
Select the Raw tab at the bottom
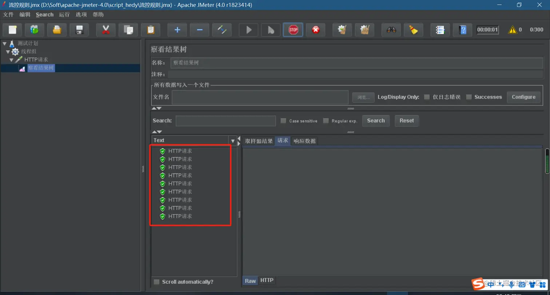coord(250,281)
